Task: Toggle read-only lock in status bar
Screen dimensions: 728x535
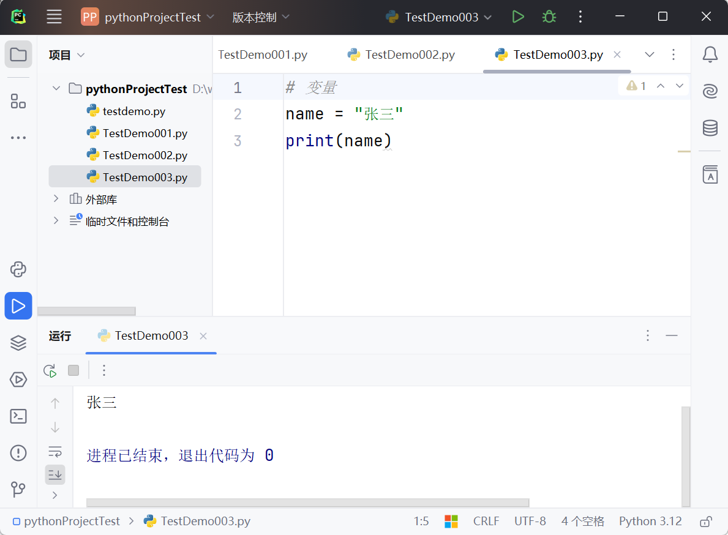Action: (x=706, y=522)
